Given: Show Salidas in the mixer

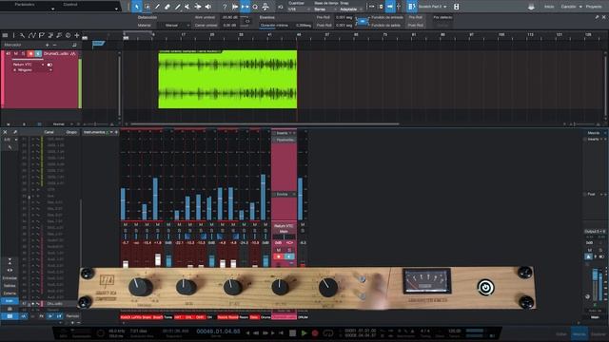Looking at the screenshot, I should point(10,285).
